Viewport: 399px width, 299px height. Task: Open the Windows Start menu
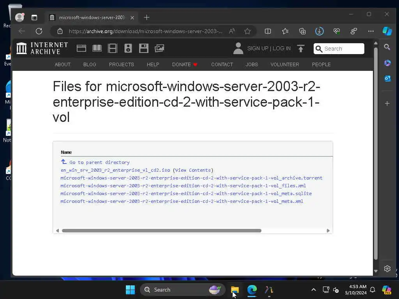click(130, 290)
